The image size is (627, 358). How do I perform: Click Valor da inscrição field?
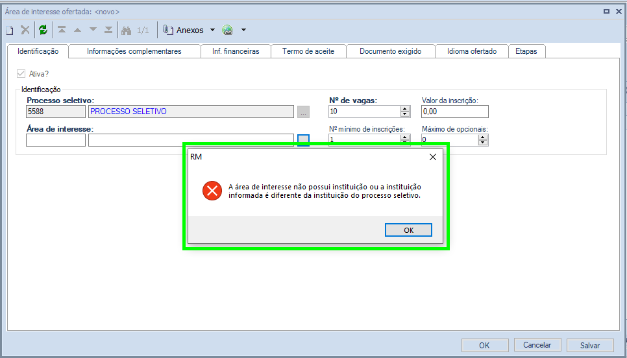[454, 112]
